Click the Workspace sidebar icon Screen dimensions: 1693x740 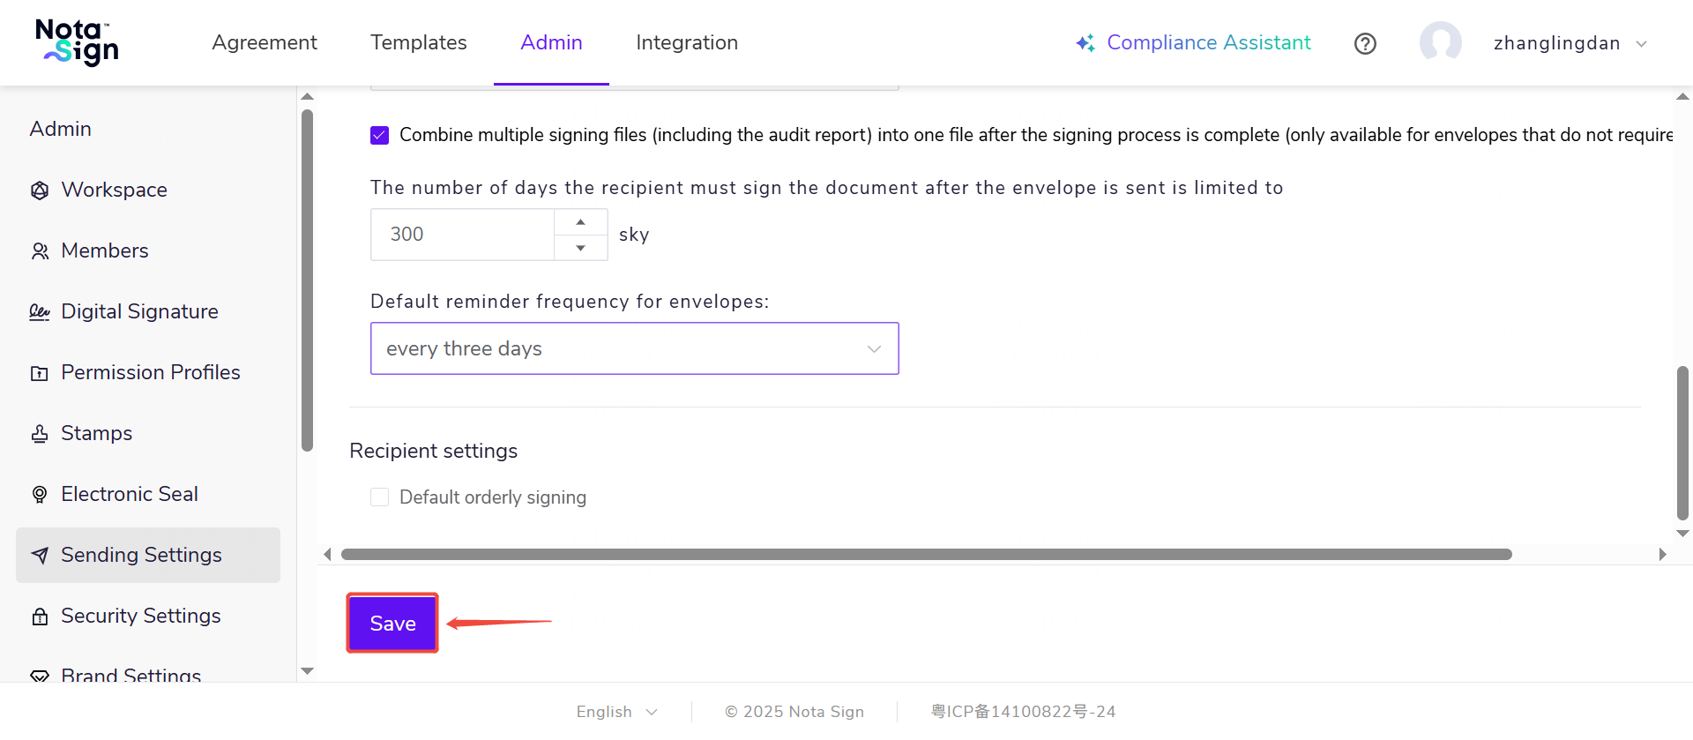(x=40, y=191)
